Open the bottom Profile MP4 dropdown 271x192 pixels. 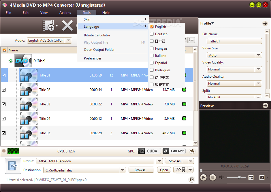click(159, 161)
